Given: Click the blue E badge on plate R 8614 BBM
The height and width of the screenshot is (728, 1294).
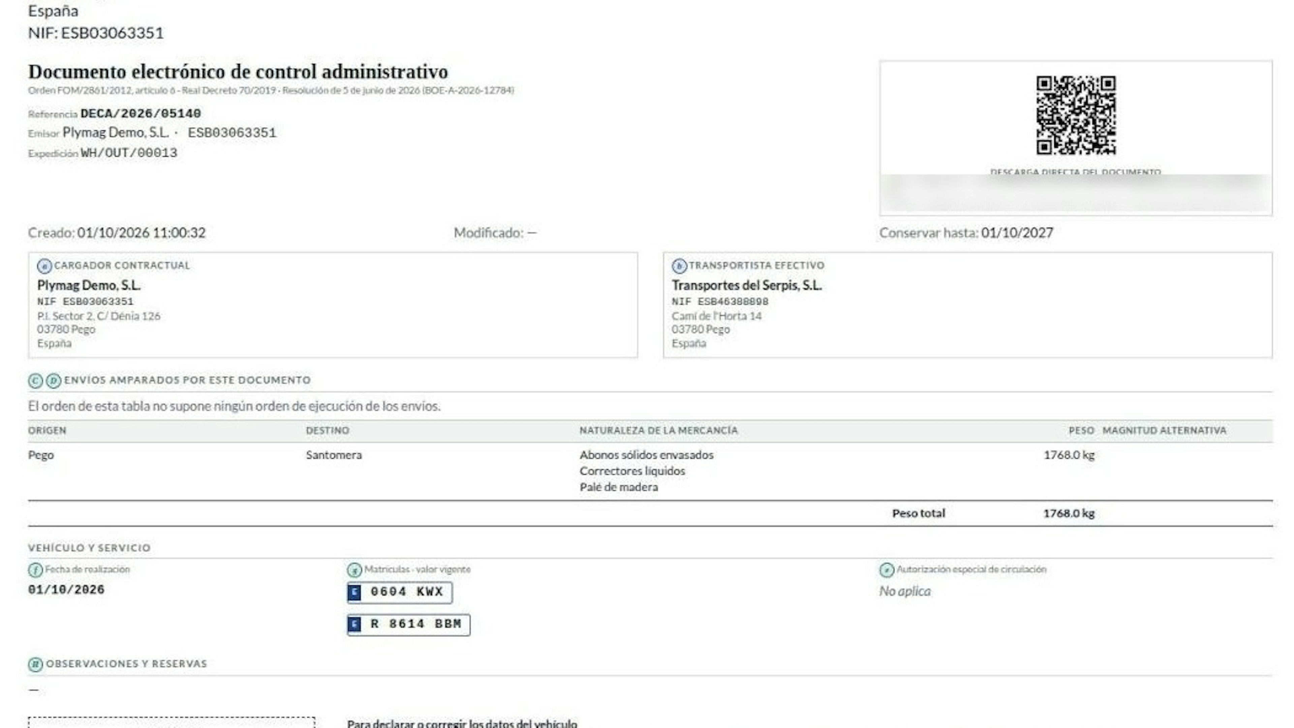Looking at the screenshot, I should click(x=355, y=625).
